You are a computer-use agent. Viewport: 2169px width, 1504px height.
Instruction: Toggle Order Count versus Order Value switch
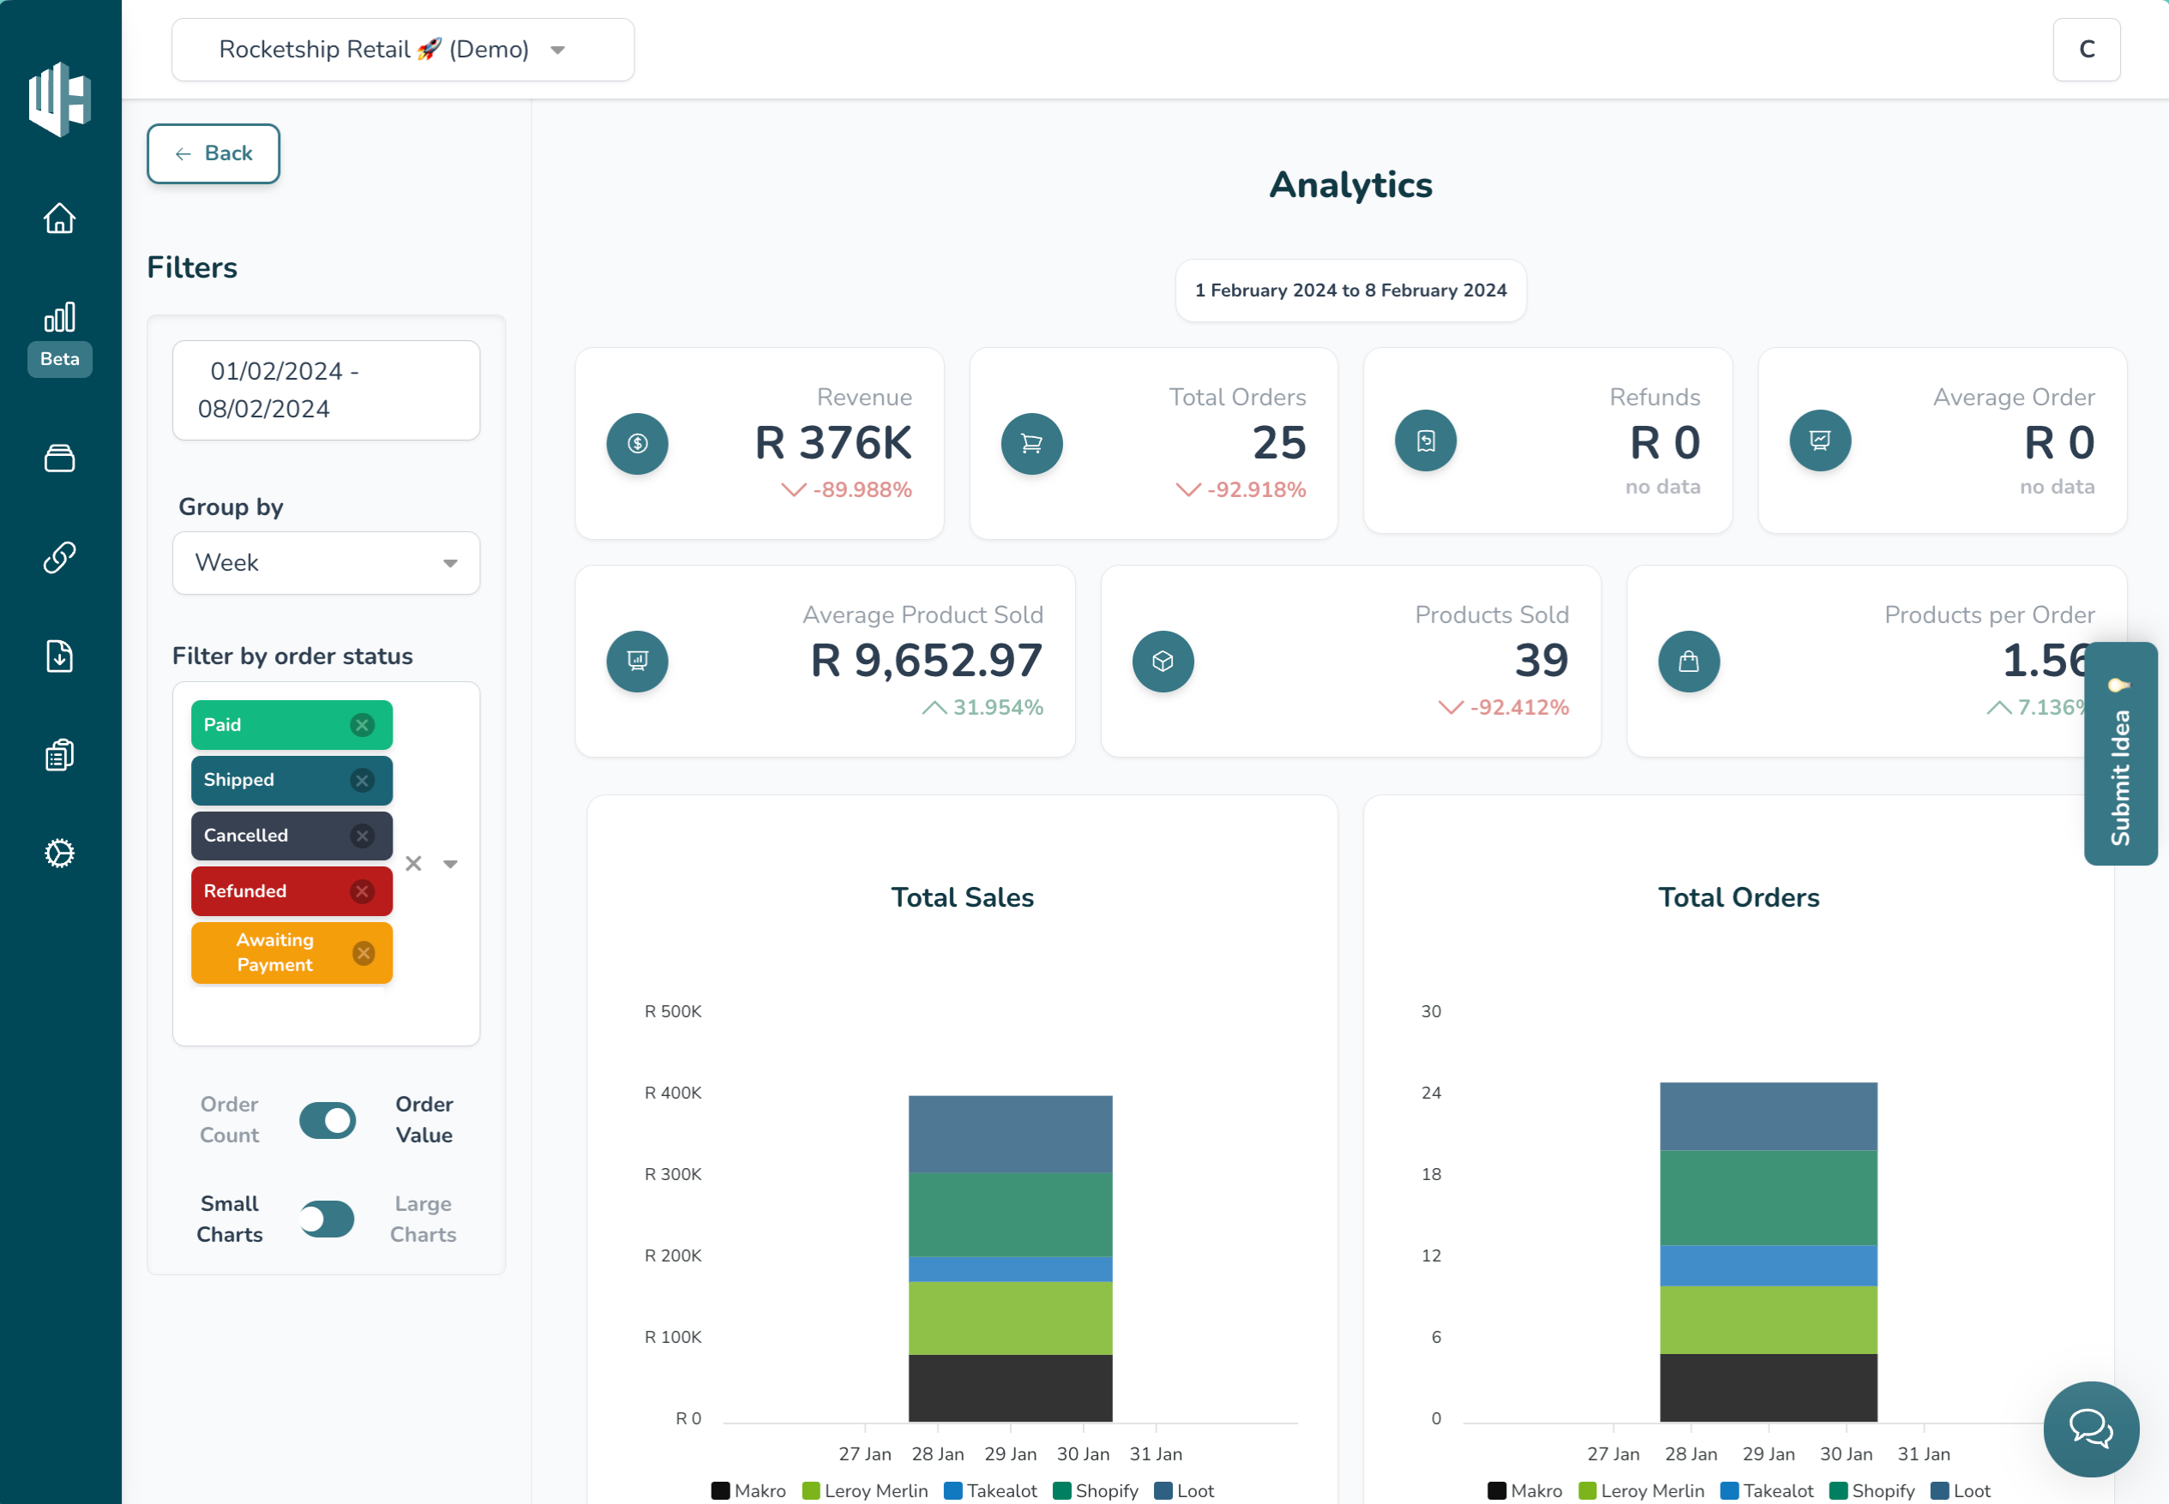(x=327, y=1120)
